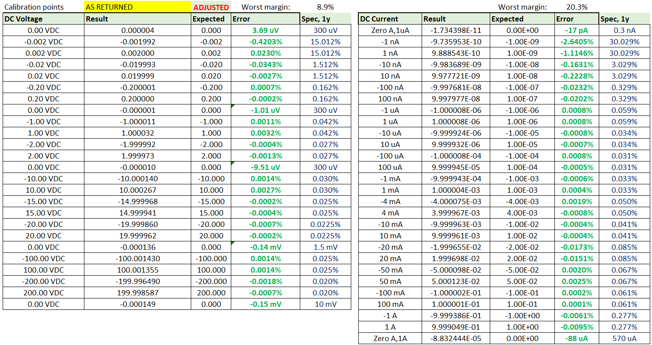Select the 3.69 uV error cell
The image size is (652, 345).
point(266,30)
